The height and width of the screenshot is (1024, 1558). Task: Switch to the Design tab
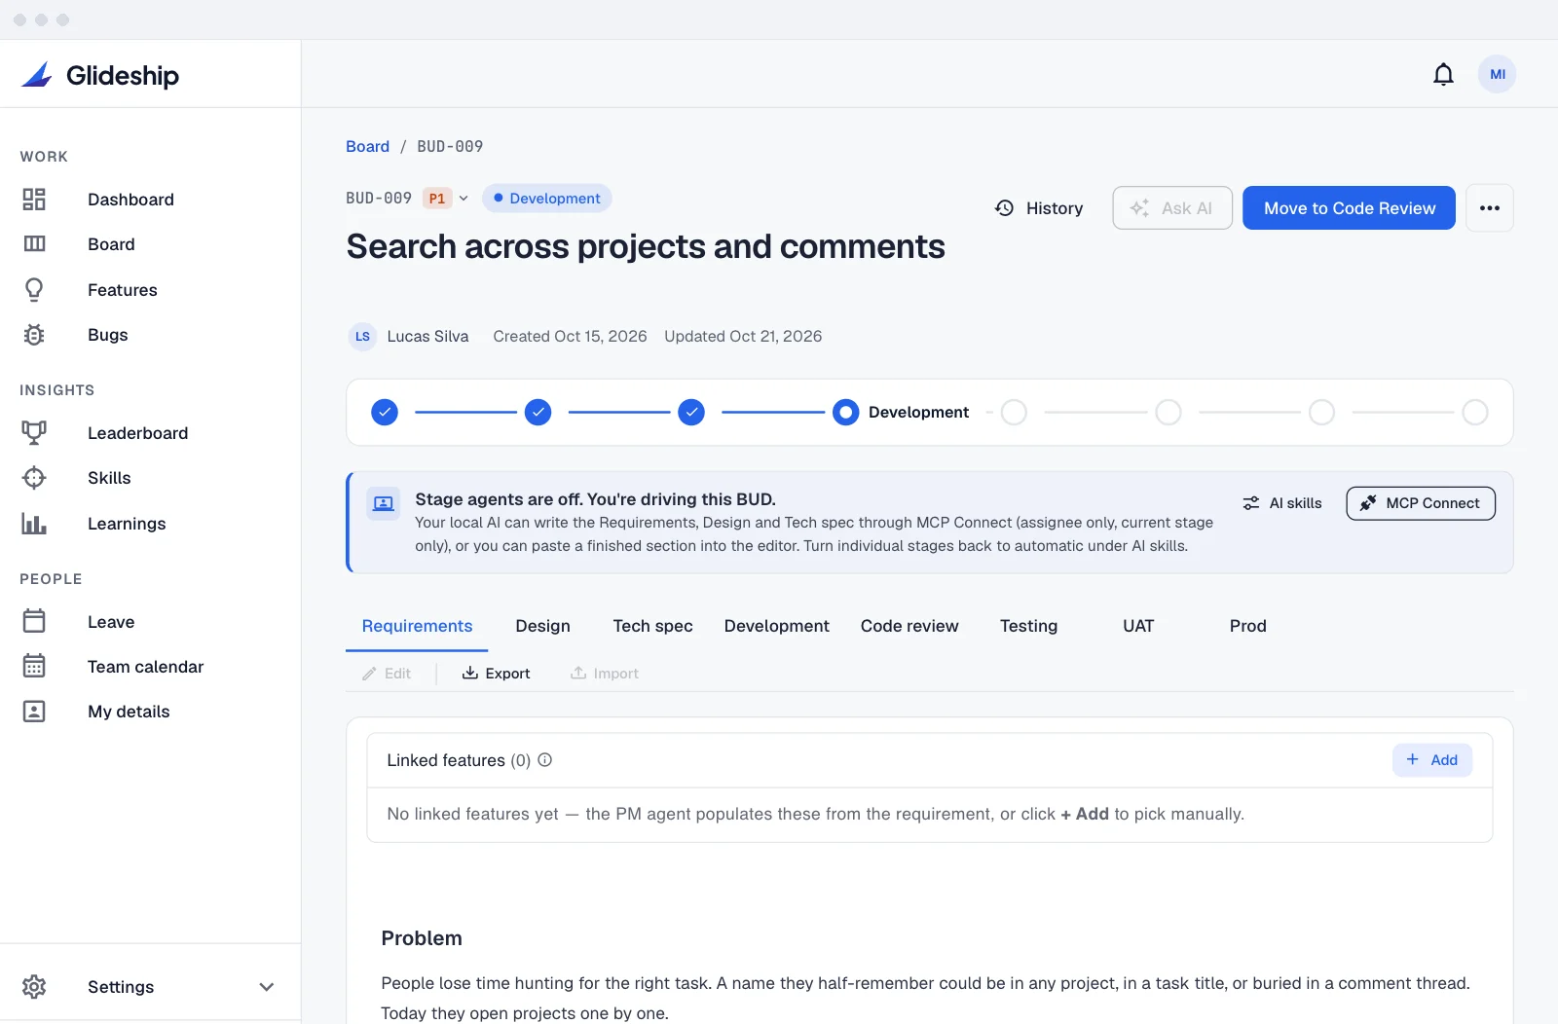click(x=543, y=626)
